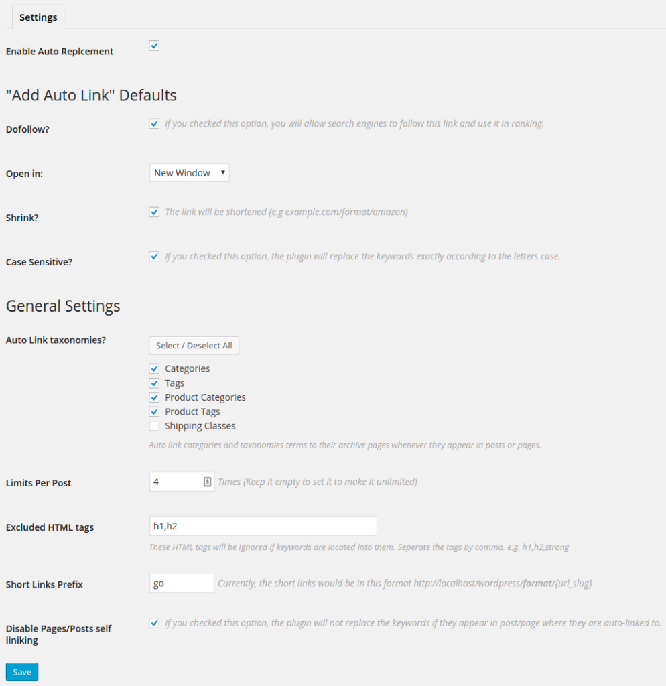Enable the Shipping Classes taxonomy

point(154,425)
